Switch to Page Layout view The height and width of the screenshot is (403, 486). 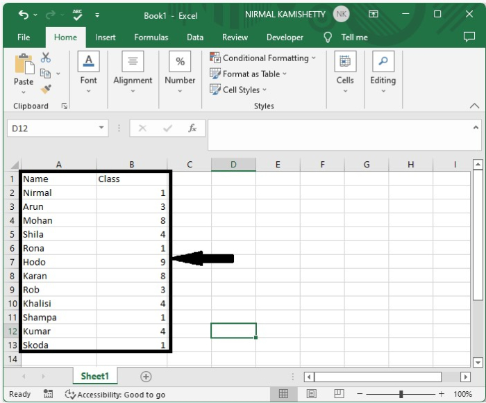coord(312,394)
